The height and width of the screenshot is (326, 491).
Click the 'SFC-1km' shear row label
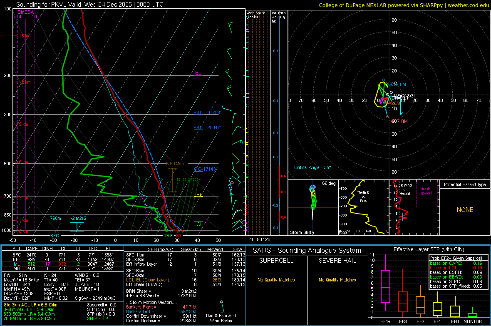point(135,255)
